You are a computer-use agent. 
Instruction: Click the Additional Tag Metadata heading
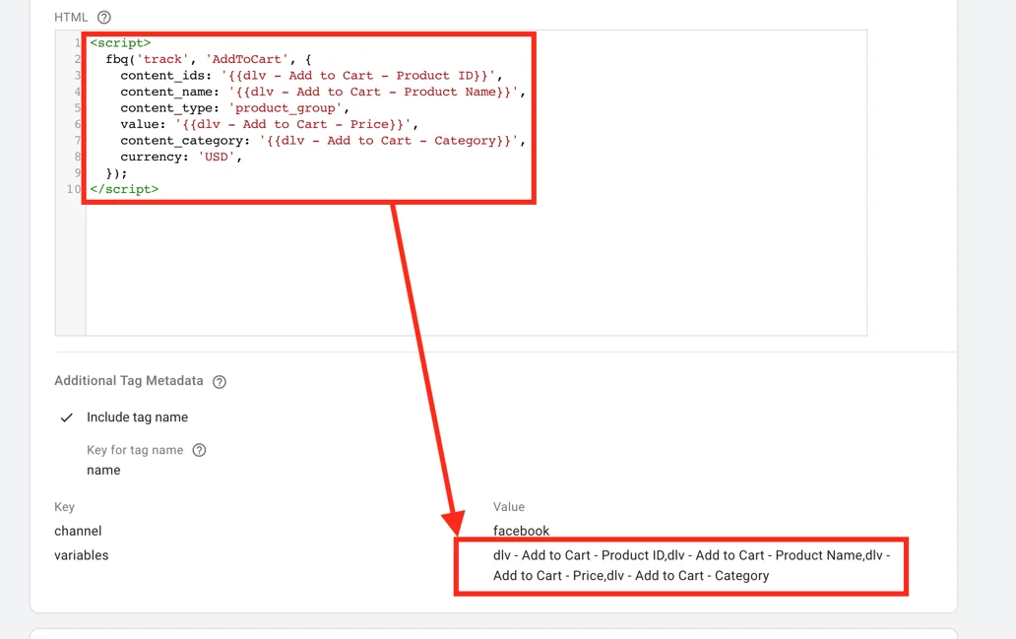[129, 381]
